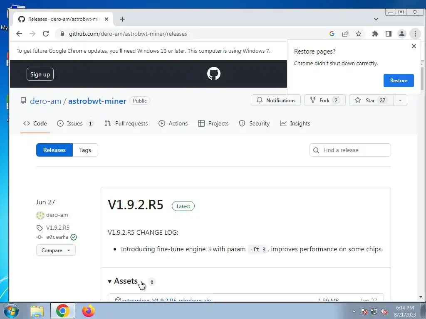
Task: Go back using the browser back arrow
Action: (x=19, y=34)
